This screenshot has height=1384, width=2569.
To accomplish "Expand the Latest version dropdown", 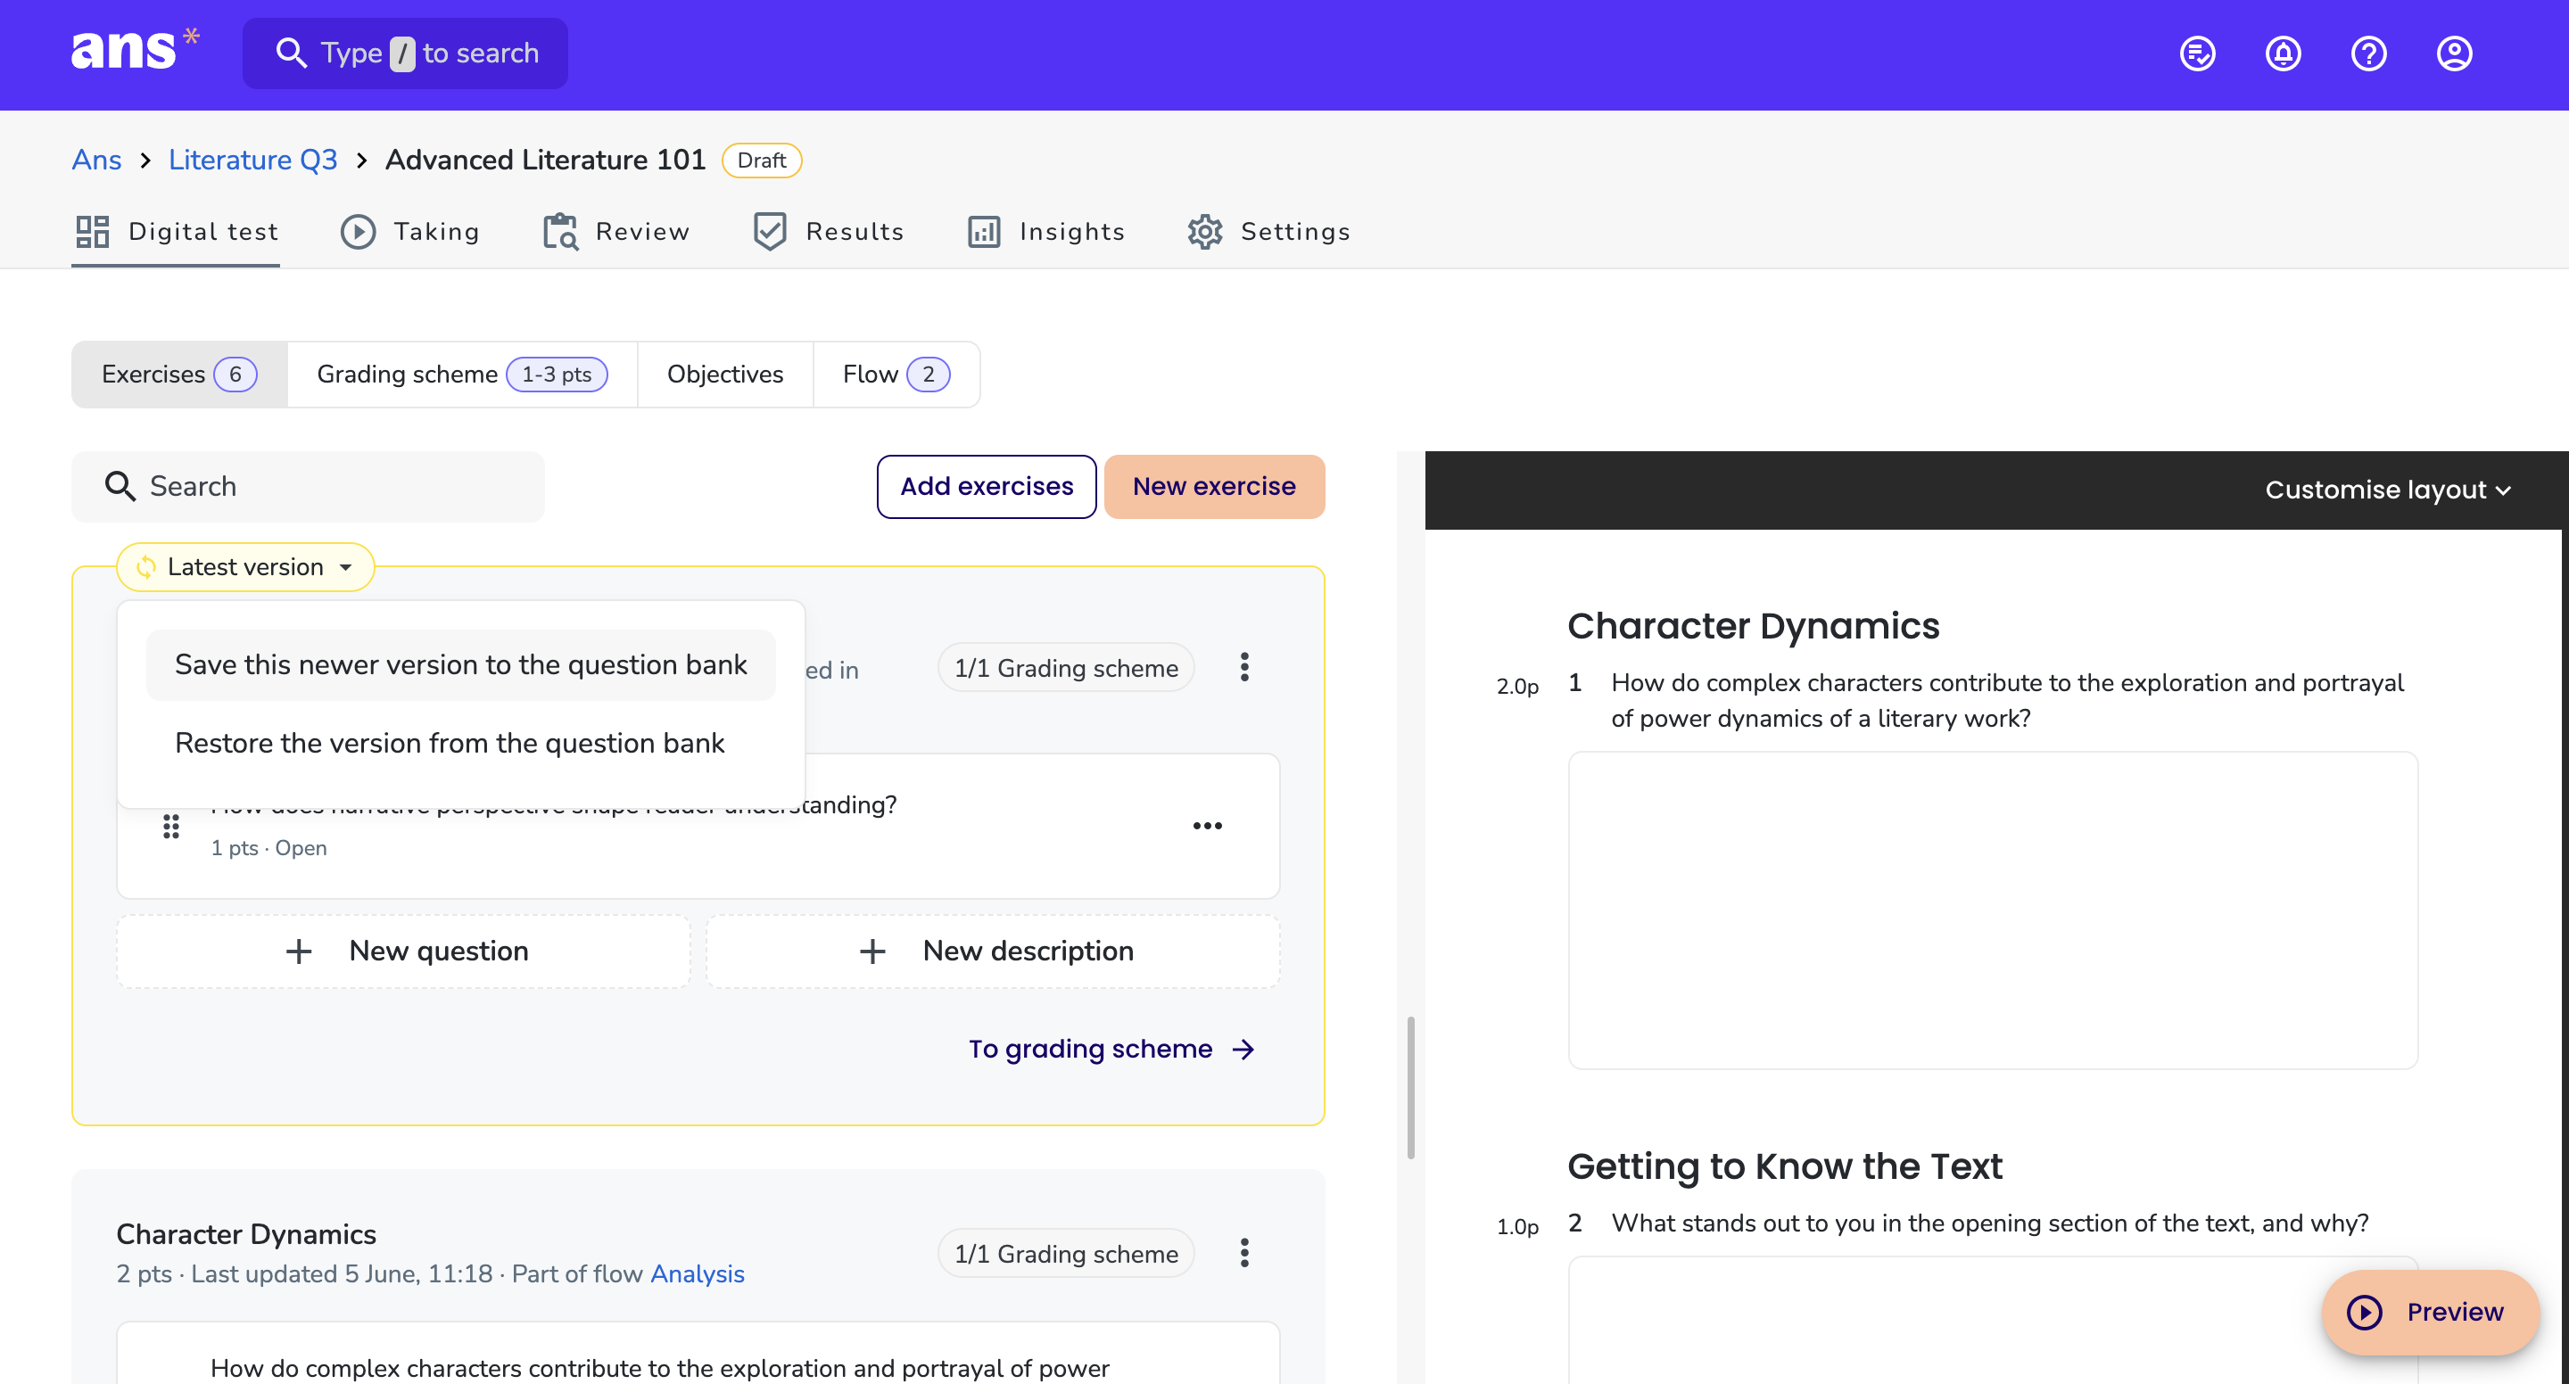I will click(245, 566).
